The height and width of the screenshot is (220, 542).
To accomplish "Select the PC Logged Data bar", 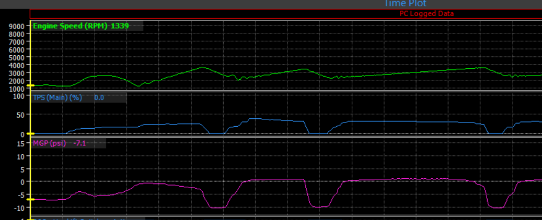I will 286,14.
